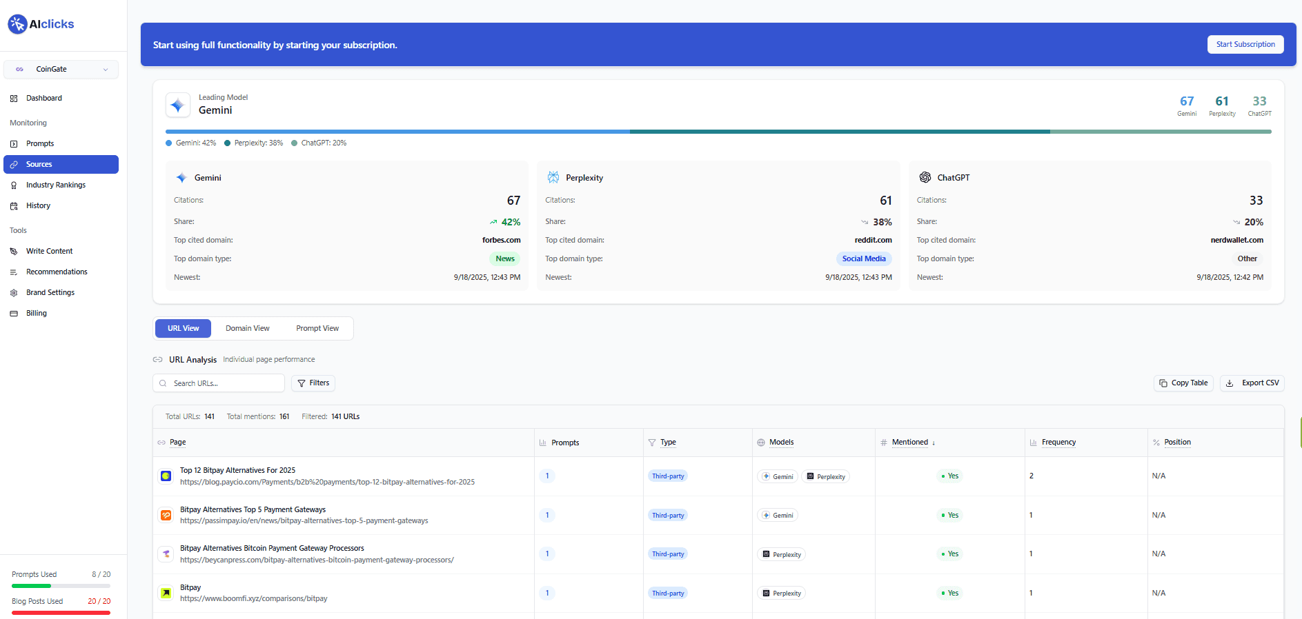
Task: Click the News domain type badge
Action: (505, 258)
